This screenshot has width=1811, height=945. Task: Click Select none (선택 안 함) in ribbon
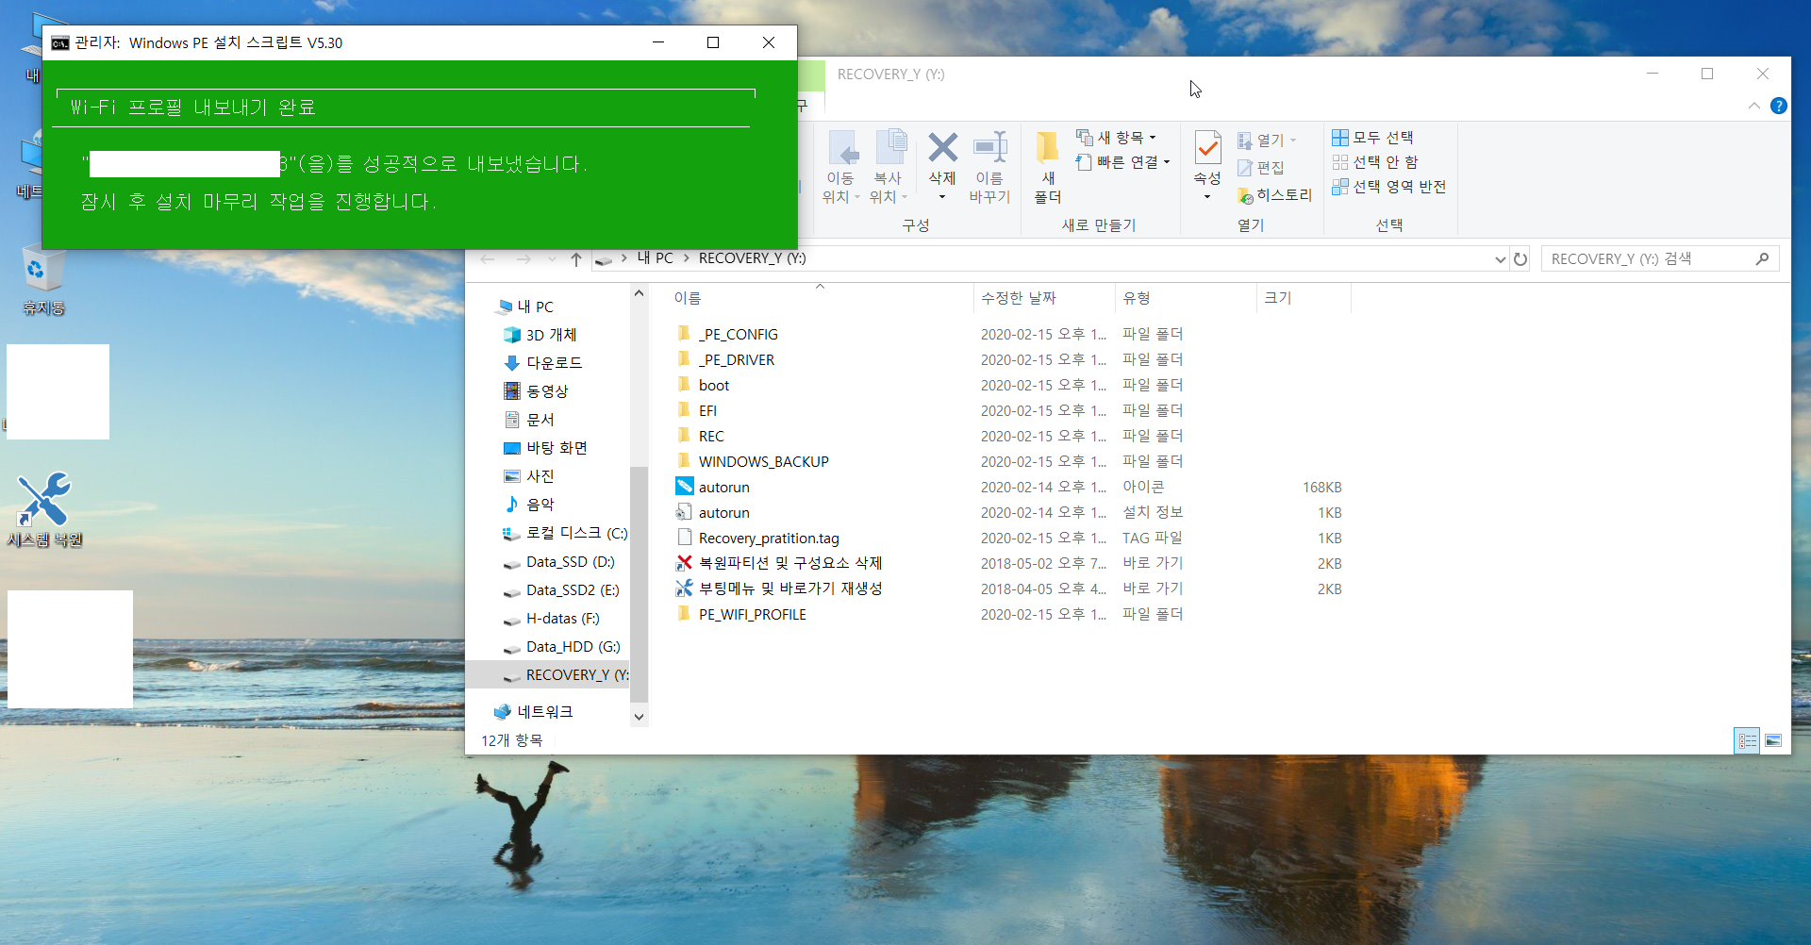(1375, 162)
